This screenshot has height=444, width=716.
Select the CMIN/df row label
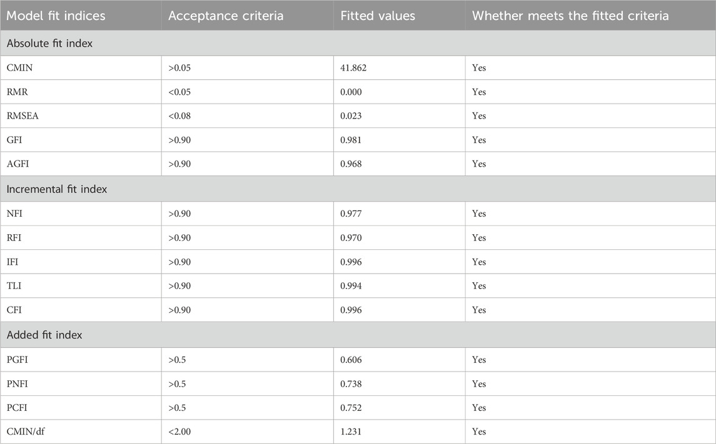[x=26, y=432]
